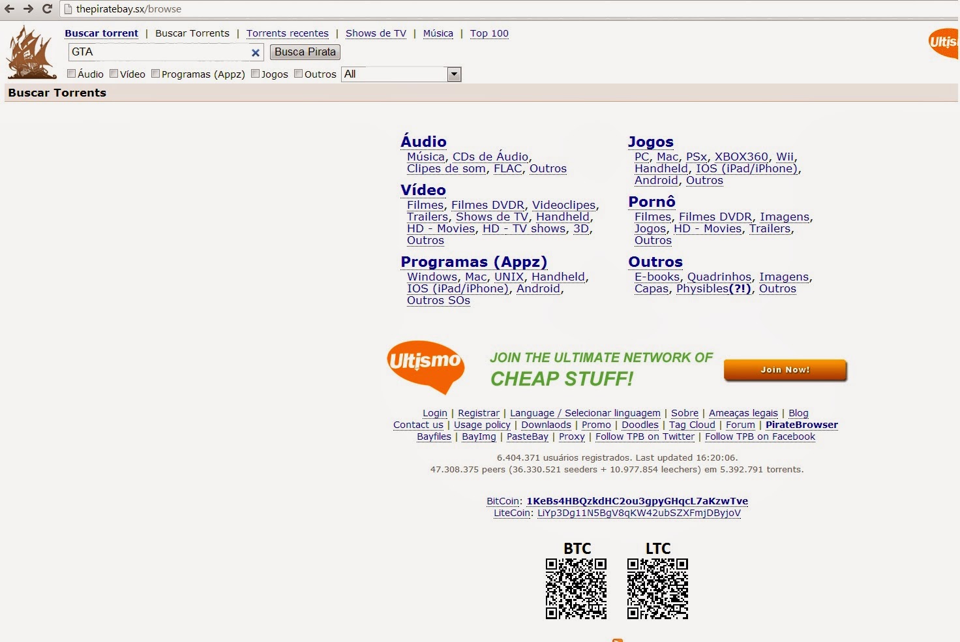The width and height of the screenshot is (960, 642).
Task: Reload the page with refresh icon
Action: click(47, 8)
